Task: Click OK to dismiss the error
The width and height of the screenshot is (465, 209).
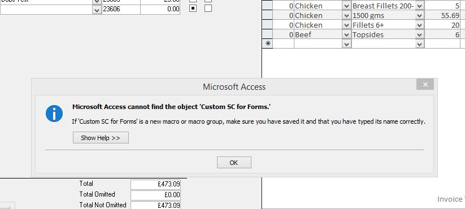Action: (x=234, y=163)
